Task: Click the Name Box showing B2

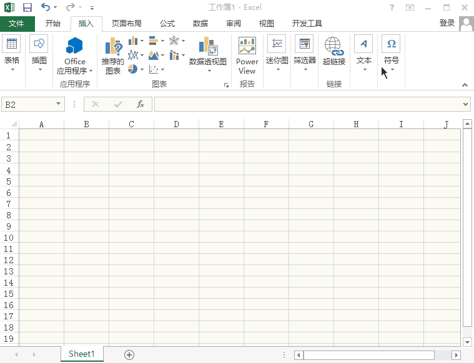Action: (29, 105)
